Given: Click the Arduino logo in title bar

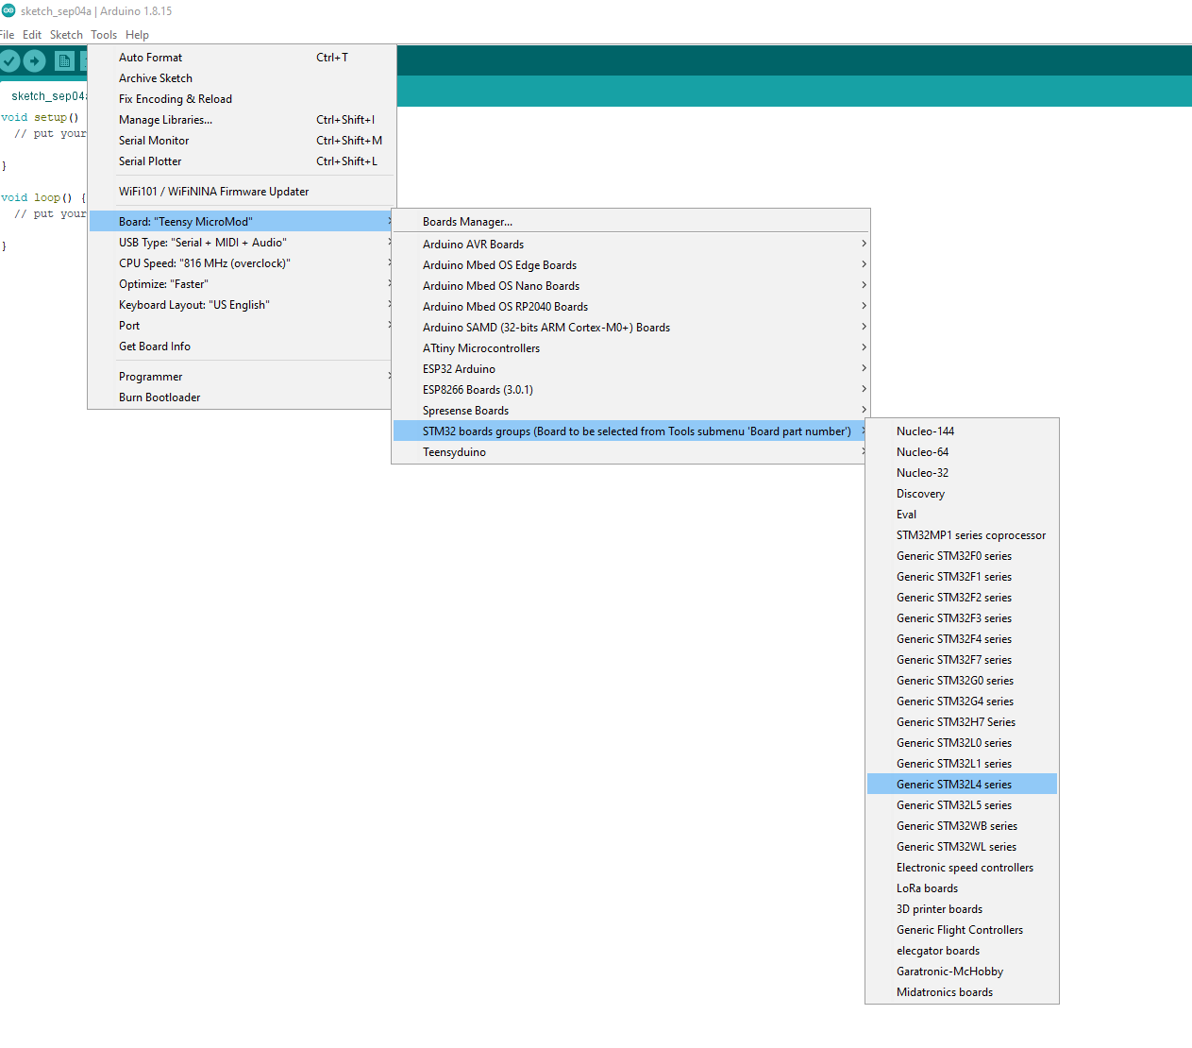Looking at the screenshot, I should (8, 10).
